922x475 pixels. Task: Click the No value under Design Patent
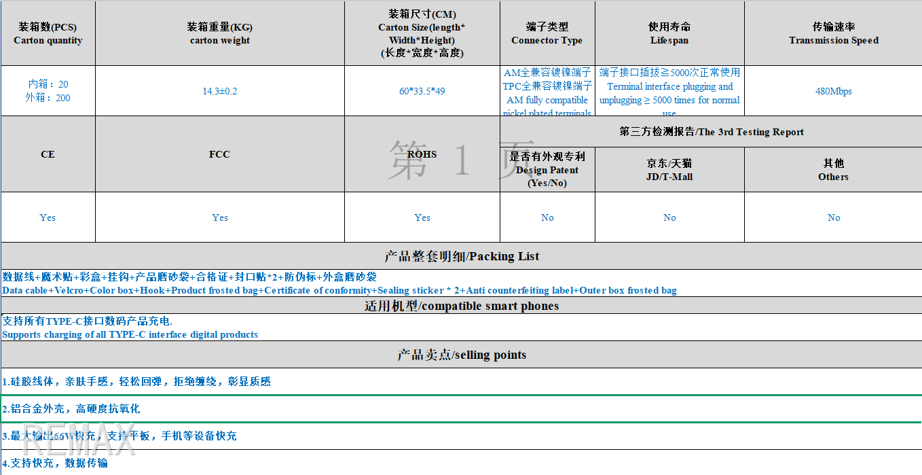click(547, 217)
